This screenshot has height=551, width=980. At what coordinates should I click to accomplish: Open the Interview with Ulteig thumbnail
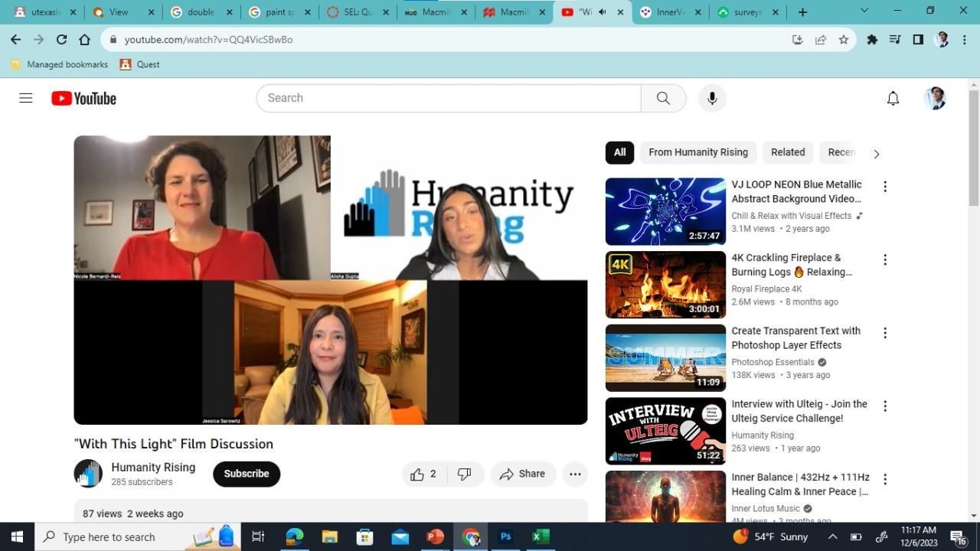click(665, 431)
